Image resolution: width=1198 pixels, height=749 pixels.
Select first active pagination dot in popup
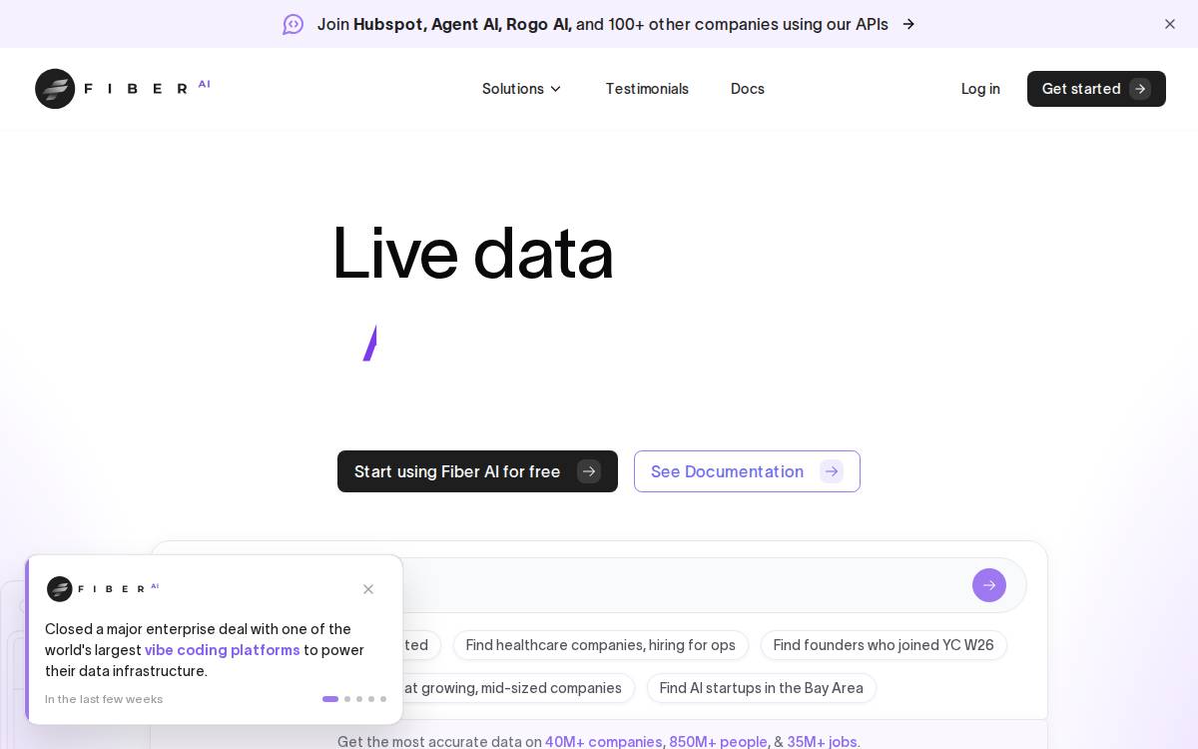[330, 699]
